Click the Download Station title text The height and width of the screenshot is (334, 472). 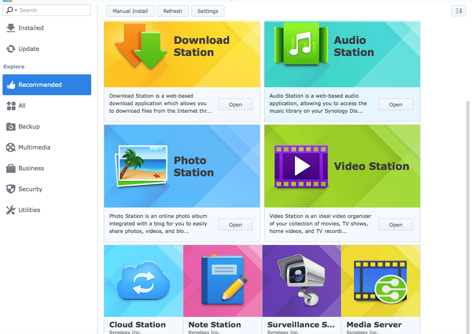coord(202,46)
